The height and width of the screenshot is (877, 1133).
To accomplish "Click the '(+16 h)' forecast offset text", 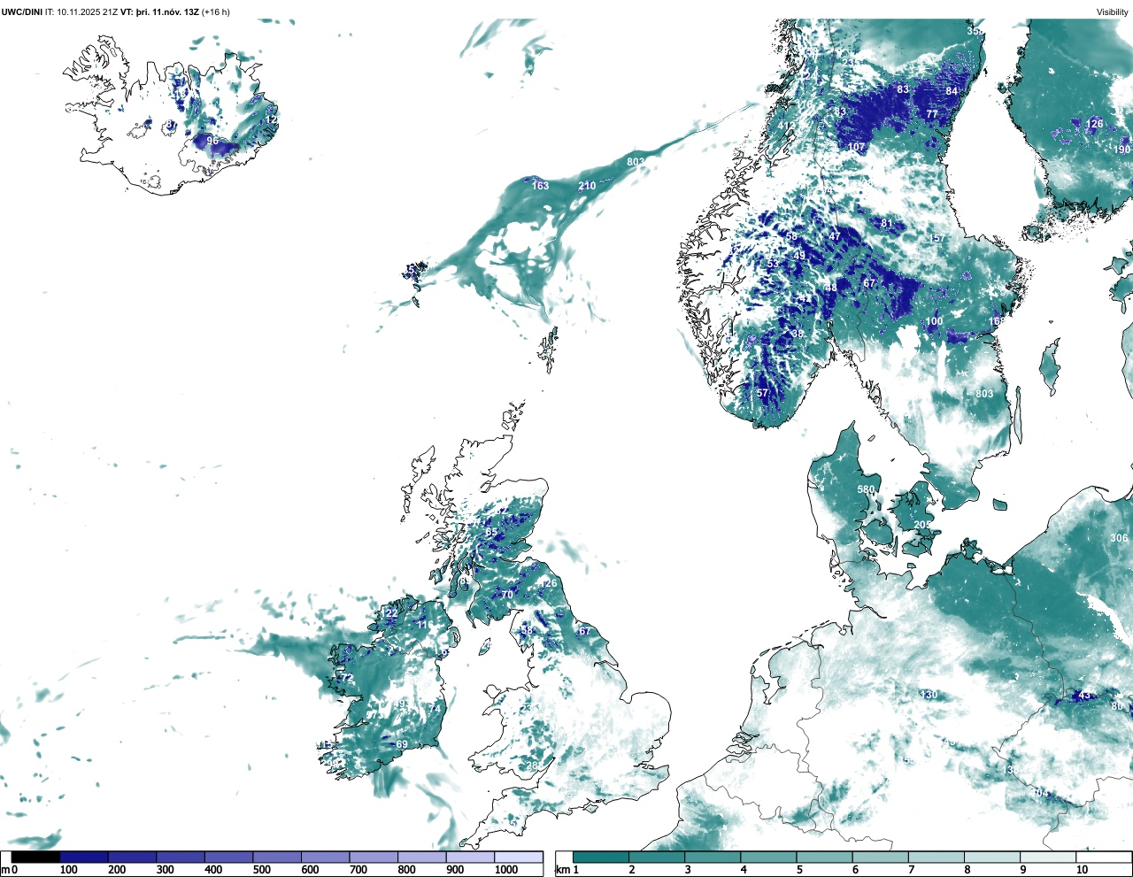I will click(216, 12).
